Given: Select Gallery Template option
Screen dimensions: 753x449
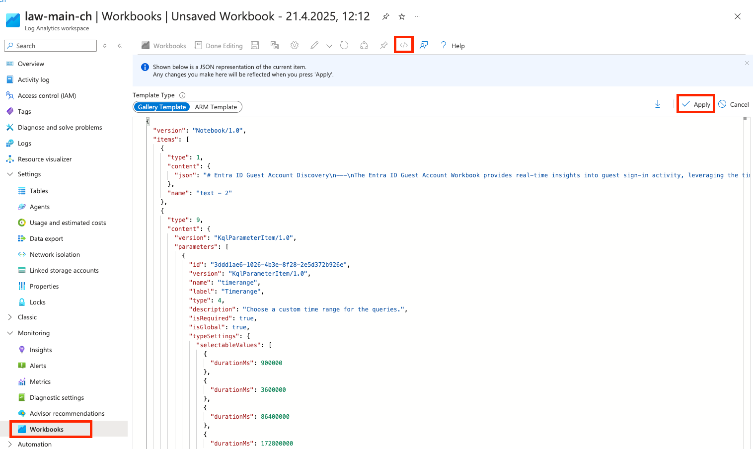Looking at the screenshot, I should click(x=162, y=107).
